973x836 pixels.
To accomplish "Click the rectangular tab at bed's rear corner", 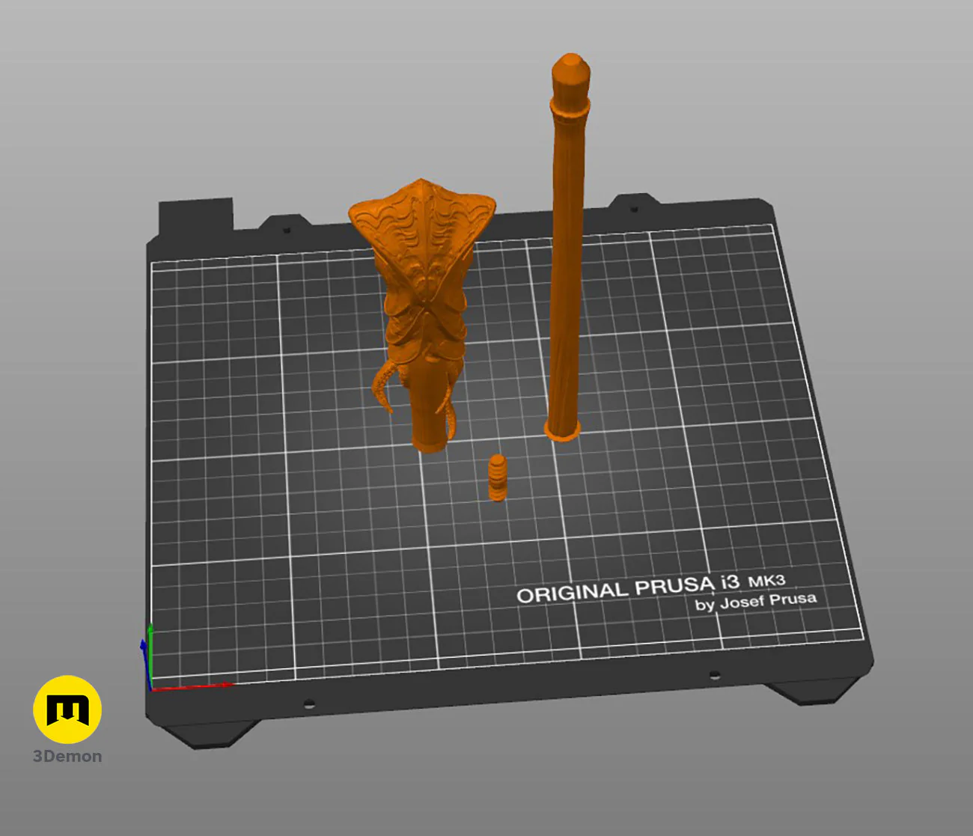I will 196,216.
